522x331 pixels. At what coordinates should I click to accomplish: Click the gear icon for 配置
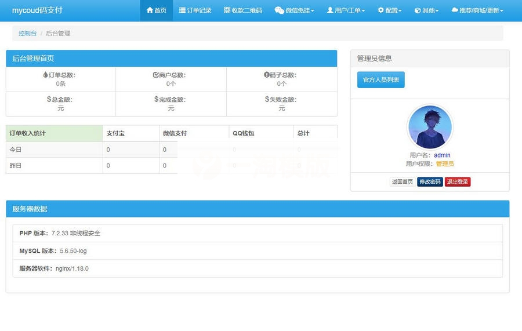(380, 10)
